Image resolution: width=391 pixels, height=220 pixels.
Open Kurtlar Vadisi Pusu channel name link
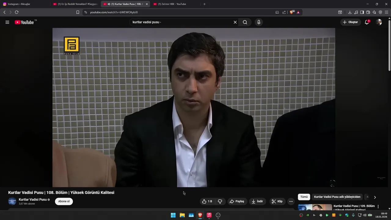click(x=33, y=200)
